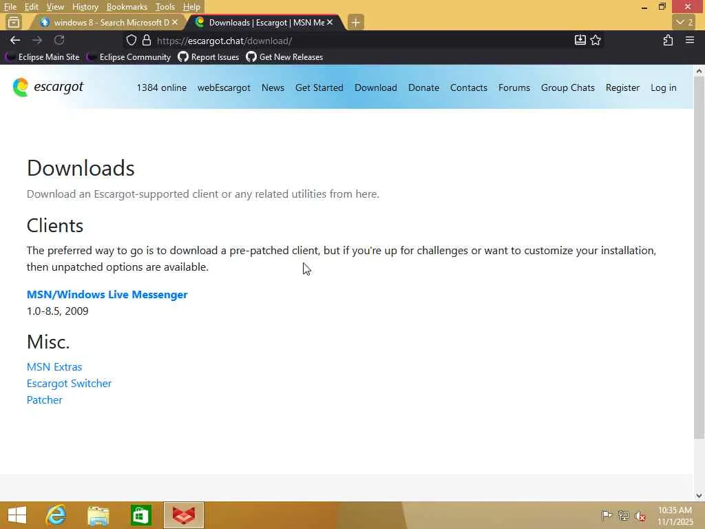Open the Edit menu
This screenshot has width=705, height=529.
click(x=32, y=6)
